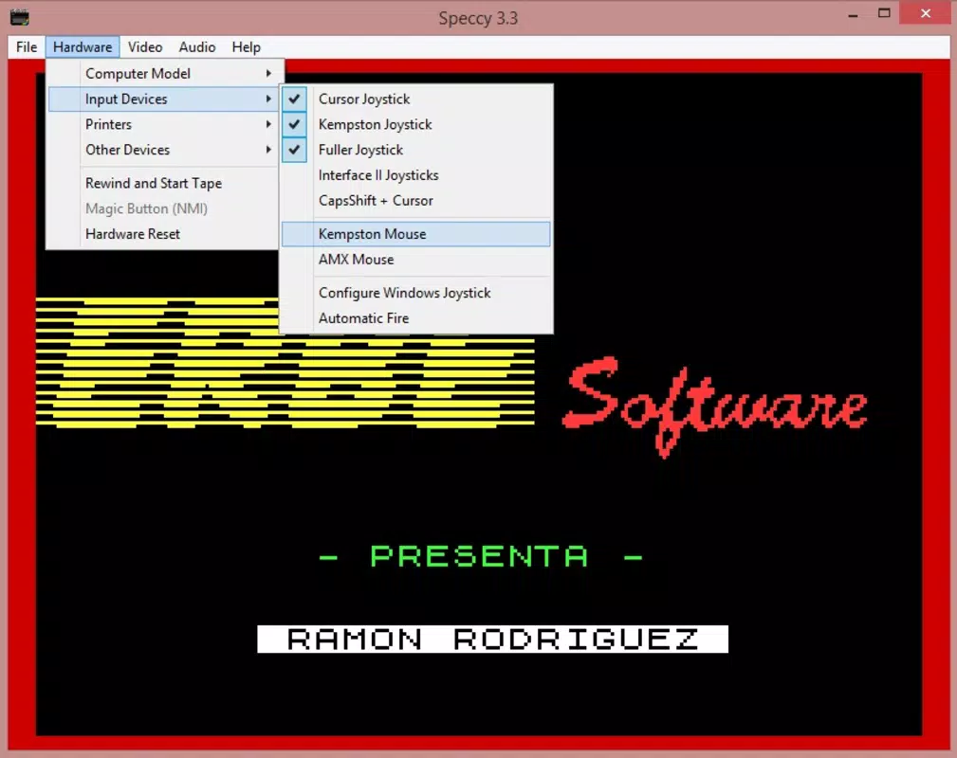957x758 pixels.
Task: Uncheck the Cursor Joystick option
Action: coord(416,99)
